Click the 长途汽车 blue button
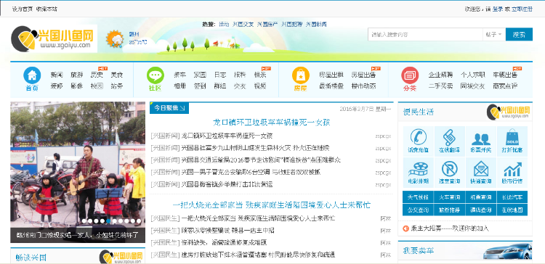This screenshot has width=545, height=264. coord(512,197)
